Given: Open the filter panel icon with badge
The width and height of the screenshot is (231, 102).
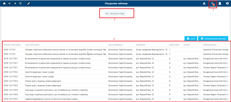Looking at the screenshot, I should pyautogui.click(x=213, y=4).
